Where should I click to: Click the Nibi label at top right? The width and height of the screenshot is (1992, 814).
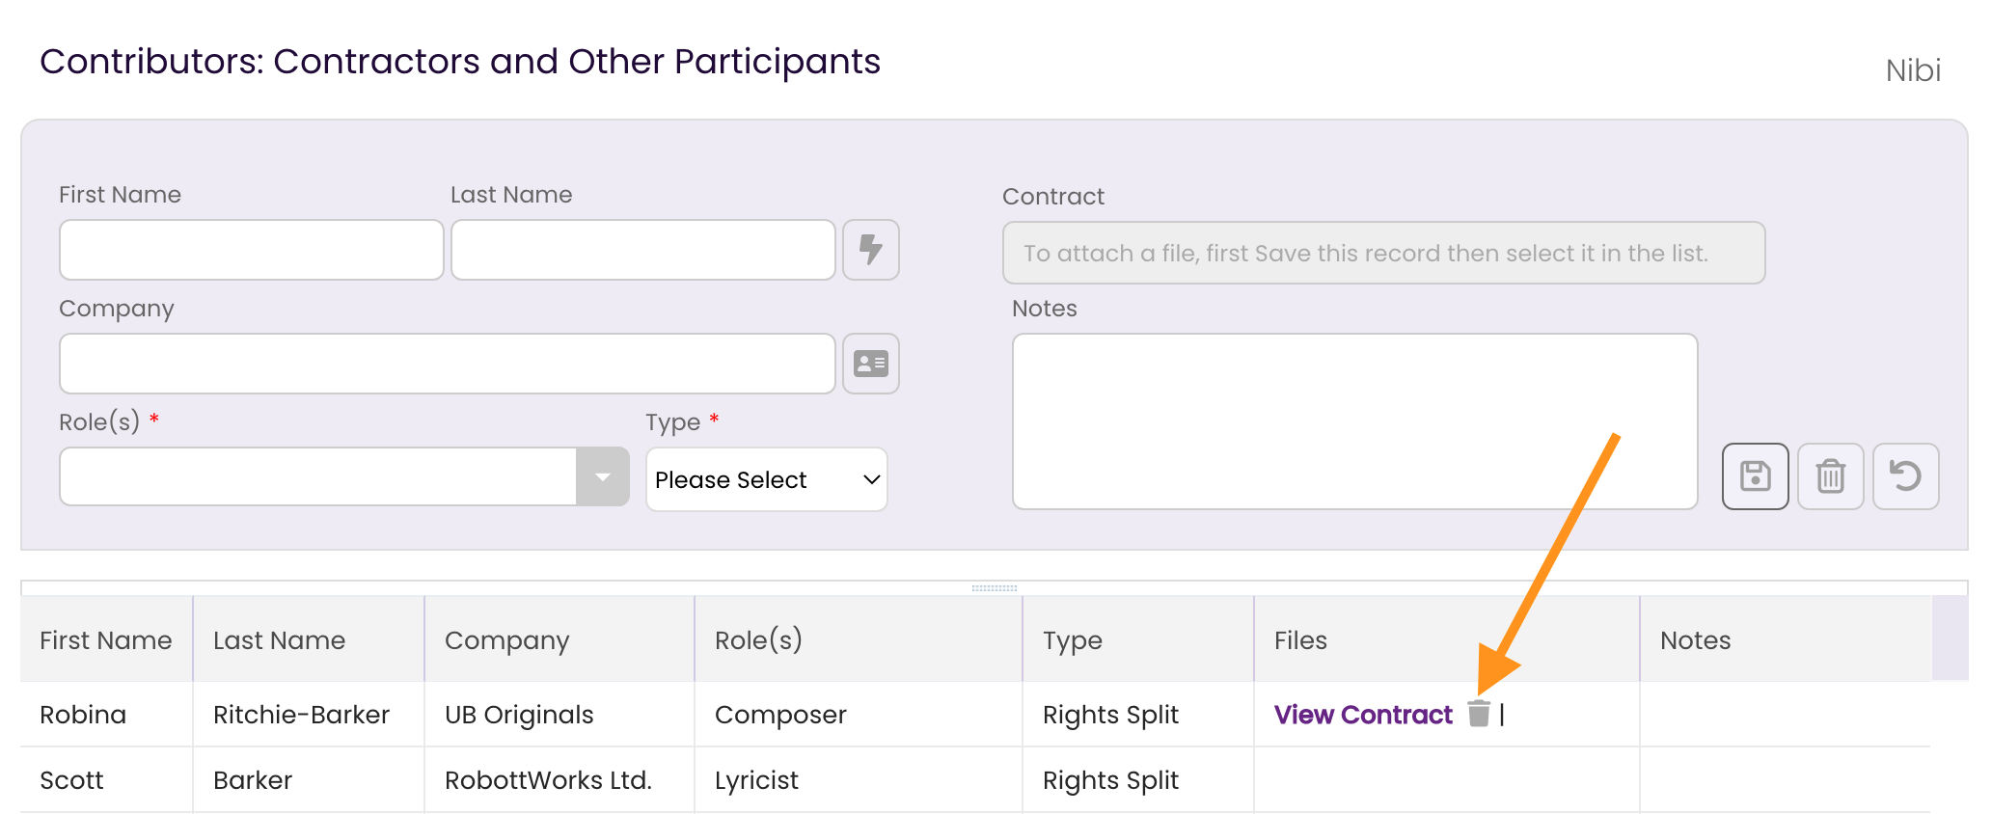pos(1913,70)
